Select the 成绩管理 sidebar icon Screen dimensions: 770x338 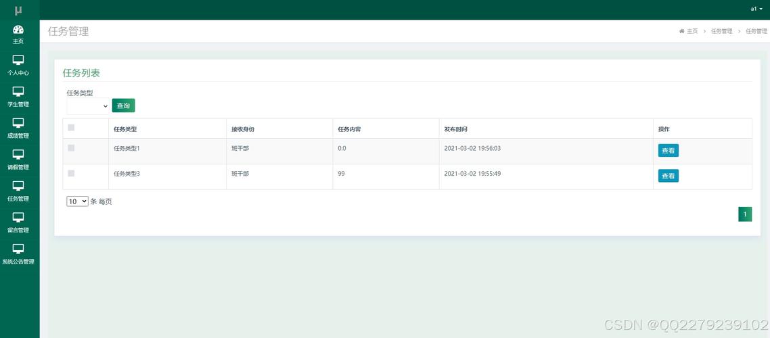point(18,123)
